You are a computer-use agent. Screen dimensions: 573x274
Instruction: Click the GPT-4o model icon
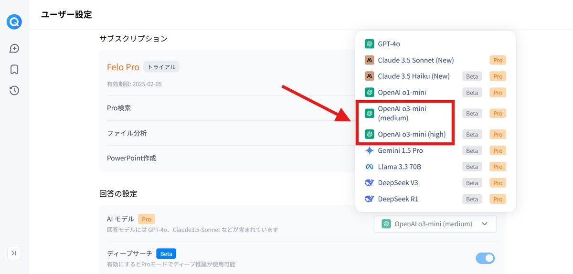tap(369, 44)
